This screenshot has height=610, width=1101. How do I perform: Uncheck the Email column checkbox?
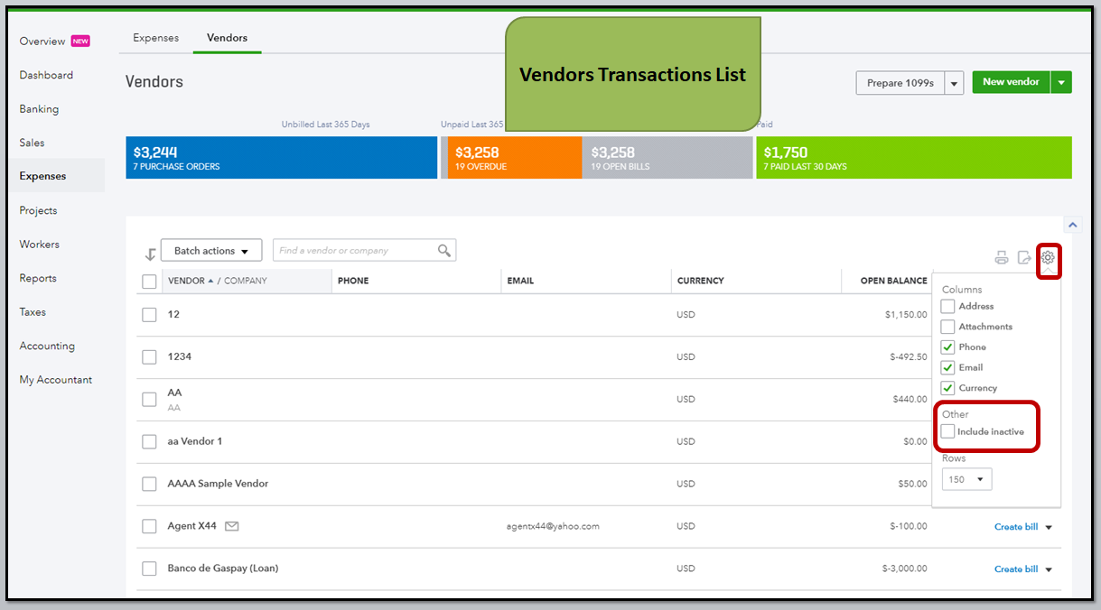pyautogui.click(x=947, y=367)
